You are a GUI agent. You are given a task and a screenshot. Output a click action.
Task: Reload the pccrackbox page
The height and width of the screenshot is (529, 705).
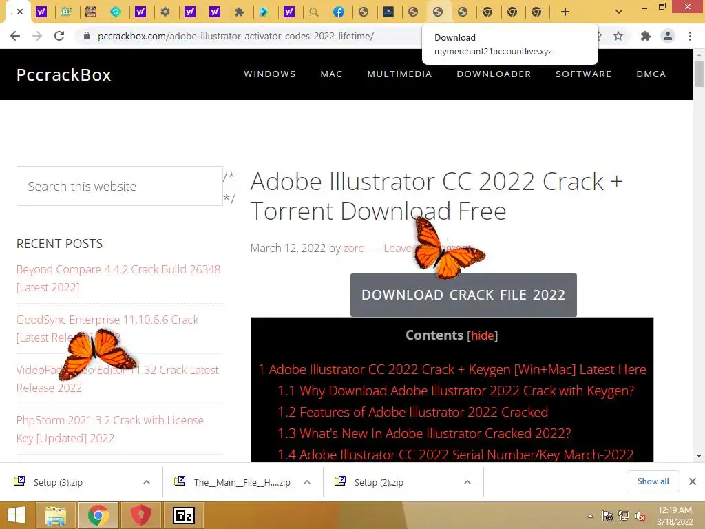point(59,36)
